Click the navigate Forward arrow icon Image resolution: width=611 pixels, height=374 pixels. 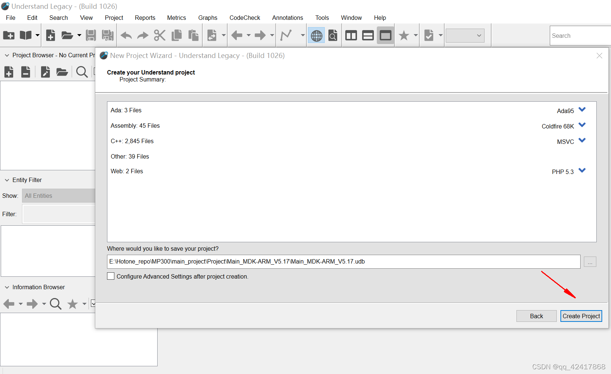click(260, 36)
